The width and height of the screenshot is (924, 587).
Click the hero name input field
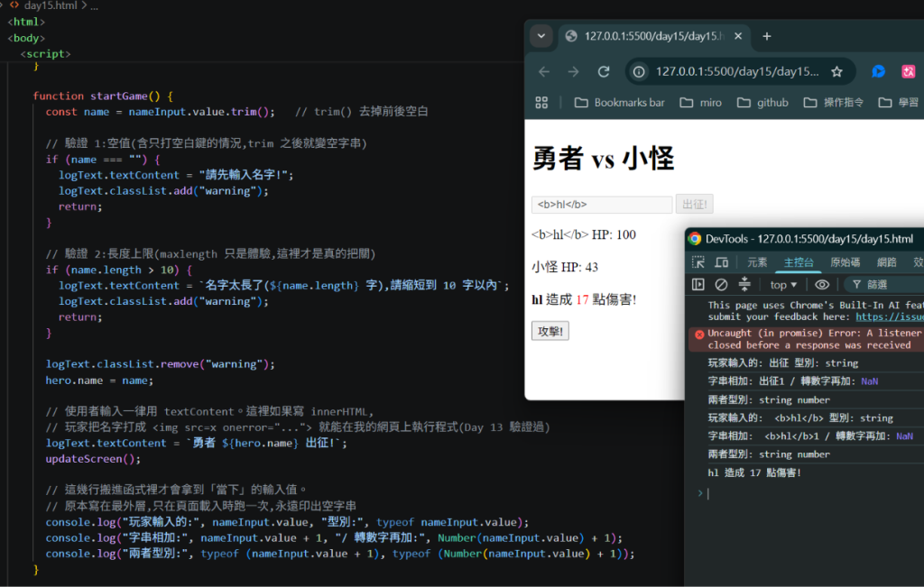(x=602, y=205)
